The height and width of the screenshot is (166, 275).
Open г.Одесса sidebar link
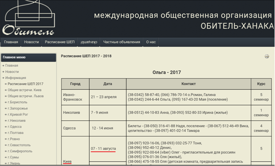[15, 127]
